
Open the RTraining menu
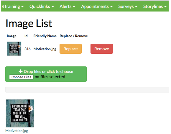click(12, 6)
